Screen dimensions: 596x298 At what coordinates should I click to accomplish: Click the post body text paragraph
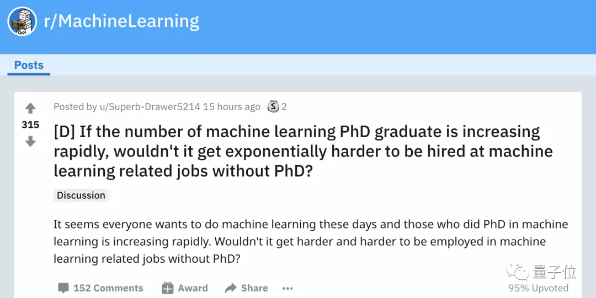click(x=310, y=241)
